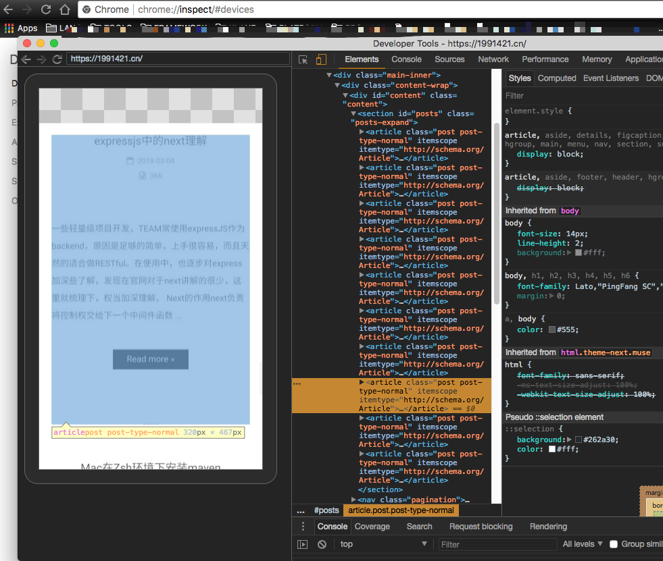Navigate back in remote device toolbar
The image size is (663, 561).
coord(26,59)
